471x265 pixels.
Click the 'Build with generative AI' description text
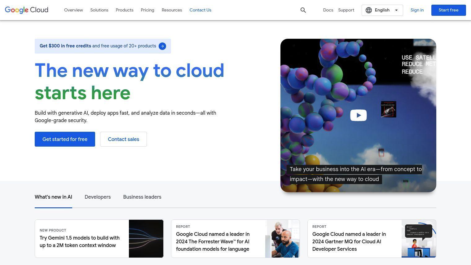click(x=125, y=117)
